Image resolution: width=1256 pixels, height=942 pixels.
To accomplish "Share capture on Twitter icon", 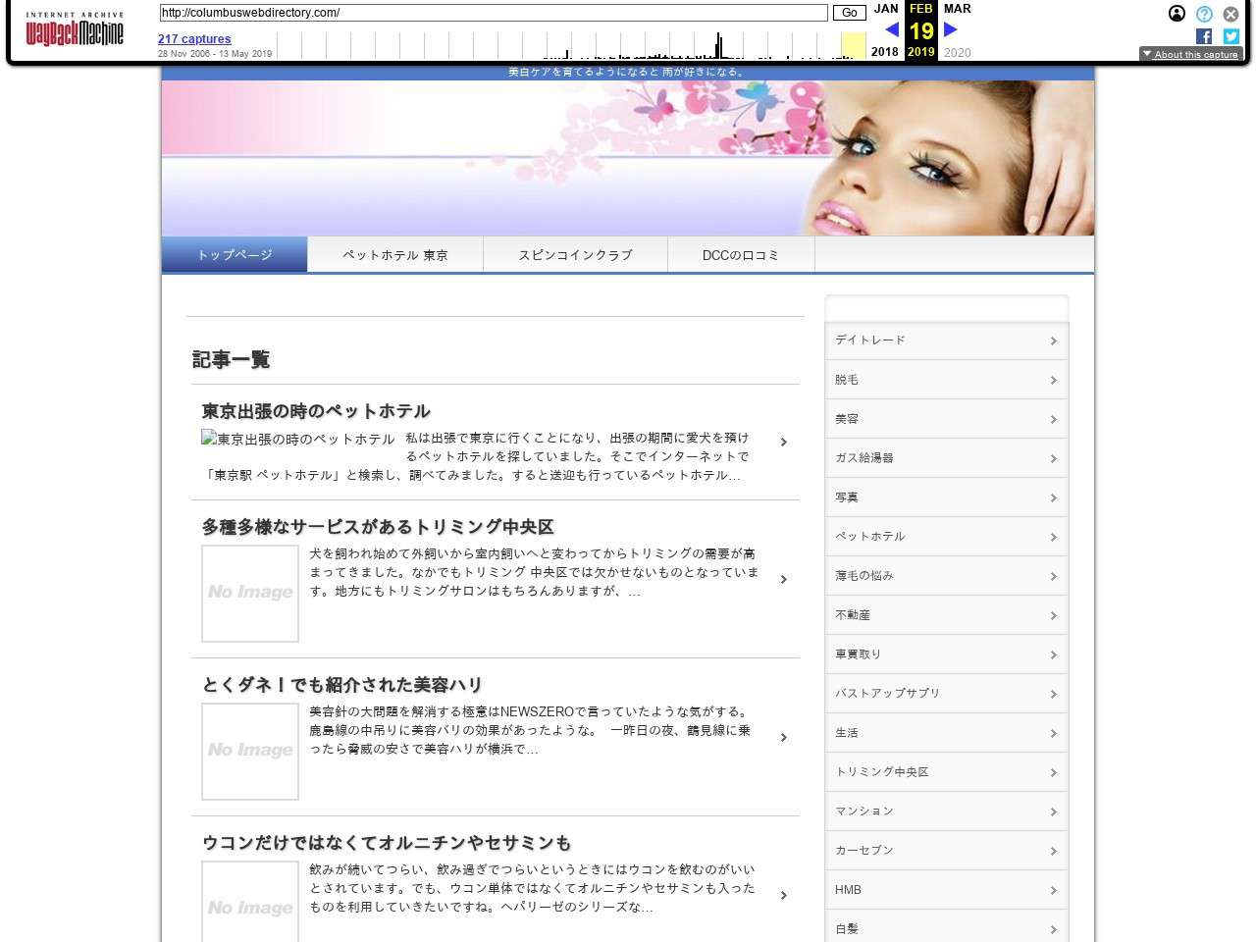I will tap(1230, 36).
